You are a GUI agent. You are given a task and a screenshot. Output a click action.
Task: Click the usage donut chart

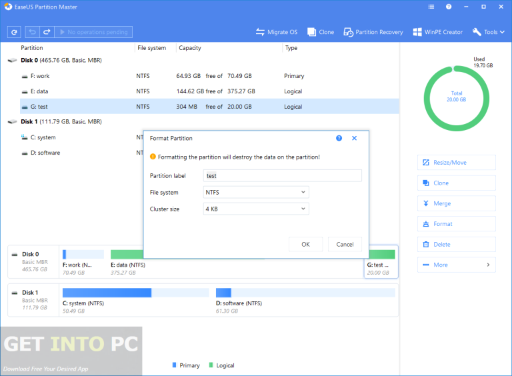(x=457, y=99)
